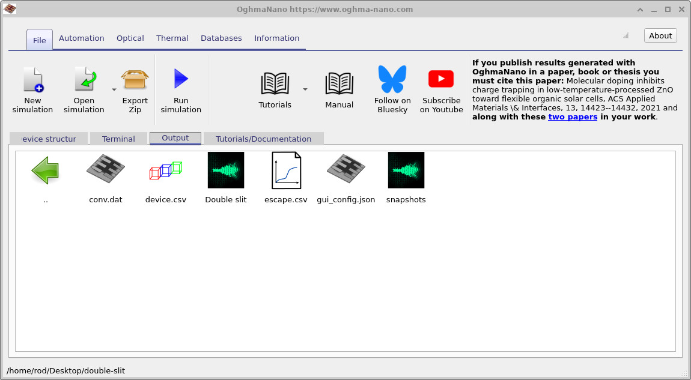691x380 pixels.
Task: Follow the "two papers" hyperlink
Action: 572,117
